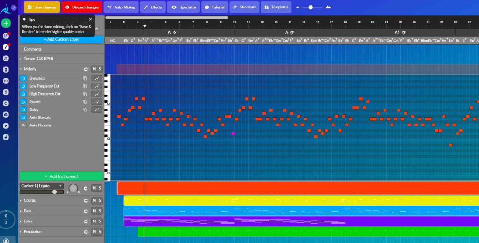Screen dimensions: 479x243
Task: Mute the Chords layer
Action: (94, 200)
